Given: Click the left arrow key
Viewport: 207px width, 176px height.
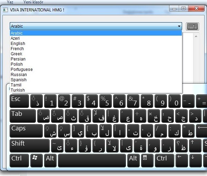Looking at the screenshot, I should 182,160.
